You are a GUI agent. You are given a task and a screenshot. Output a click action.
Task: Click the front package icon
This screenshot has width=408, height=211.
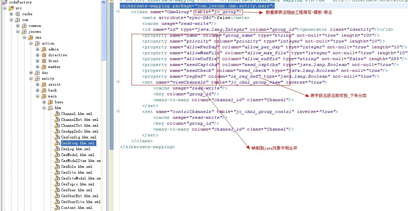pyautogui.click(x=44, y=61)
